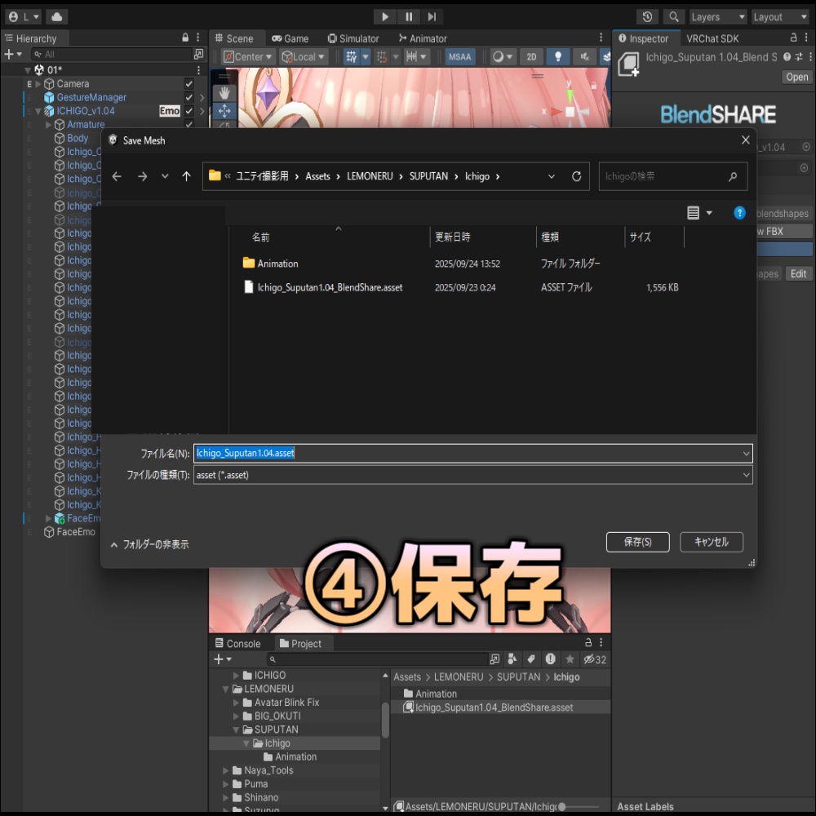Switch to the Game tab

click(290, 38)
